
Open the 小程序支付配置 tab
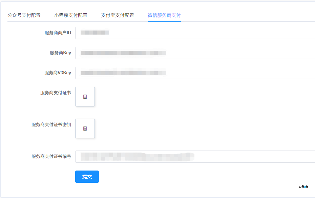pyautogui.click(x=71, y=15)
